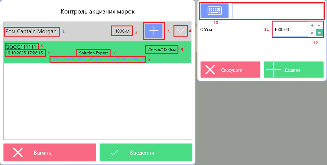Click the plus calculator button beside volume
Viewport: 327px width, 165px height.
[x=312, y=26]
